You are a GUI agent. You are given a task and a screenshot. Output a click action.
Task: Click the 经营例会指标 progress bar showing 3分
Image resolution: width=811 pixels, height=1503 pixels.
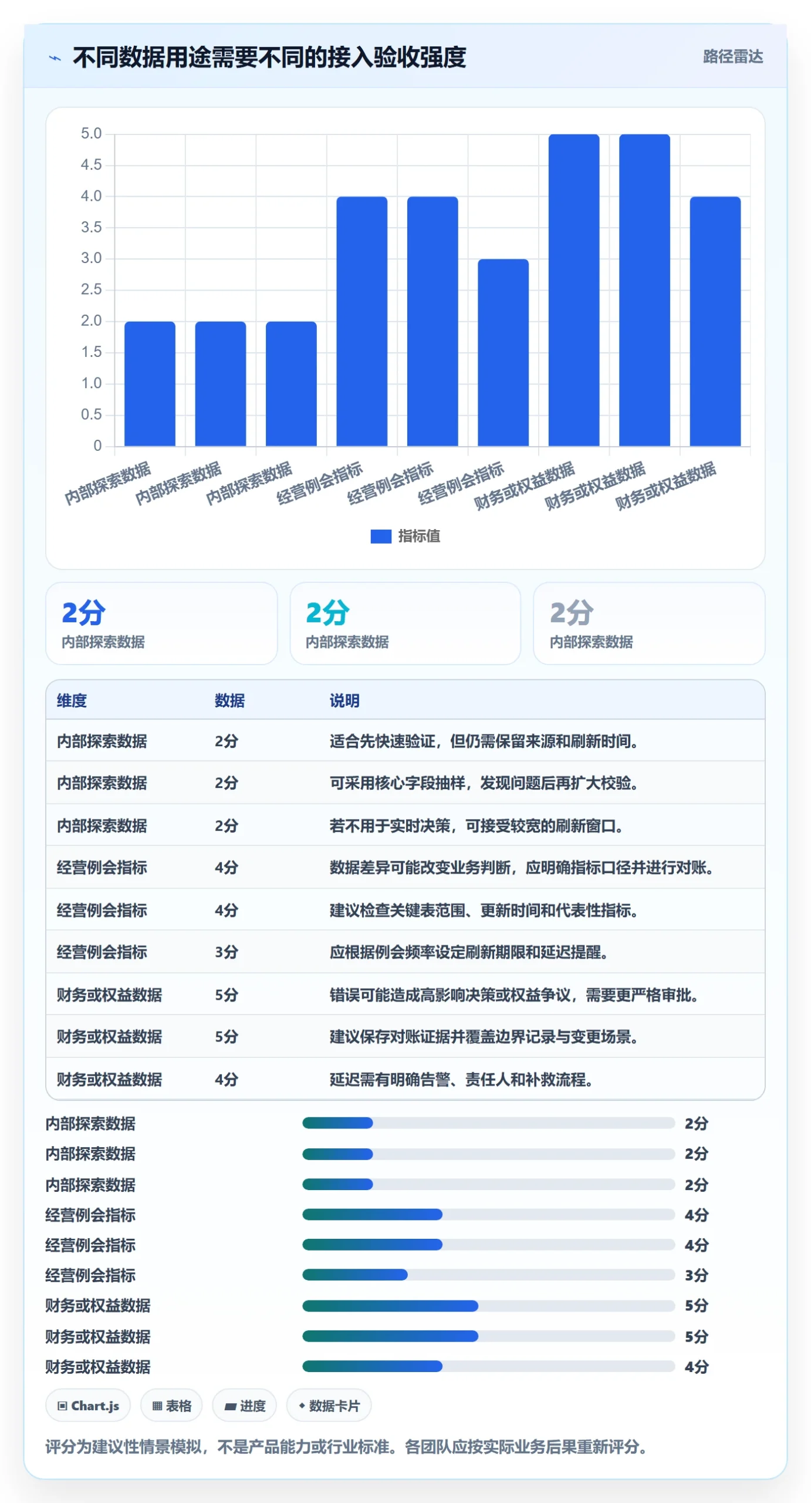[488, 1275]
